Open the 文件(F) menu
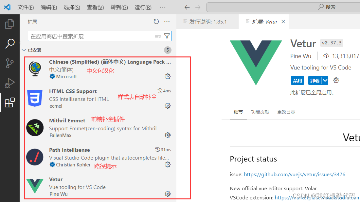 (x=26, y=7)
